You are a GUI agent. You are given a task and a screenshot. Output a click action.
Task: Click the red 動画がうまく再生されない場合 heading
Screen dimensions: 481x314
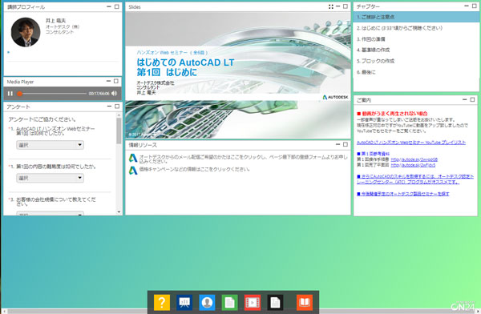coord(392,114)
